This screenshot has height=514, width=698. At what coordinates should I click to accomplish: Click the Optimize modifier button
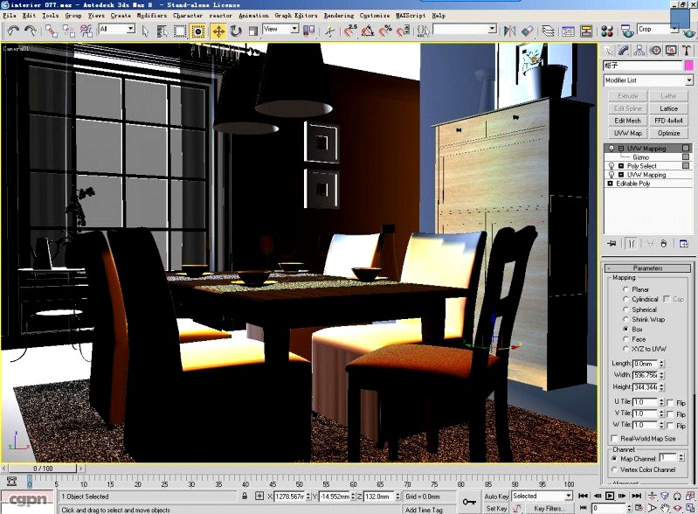click(x=668, y=133)
